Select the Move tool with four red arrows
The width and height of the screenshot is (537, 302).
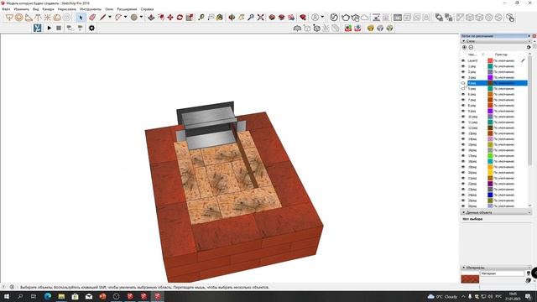coord(170,18)
